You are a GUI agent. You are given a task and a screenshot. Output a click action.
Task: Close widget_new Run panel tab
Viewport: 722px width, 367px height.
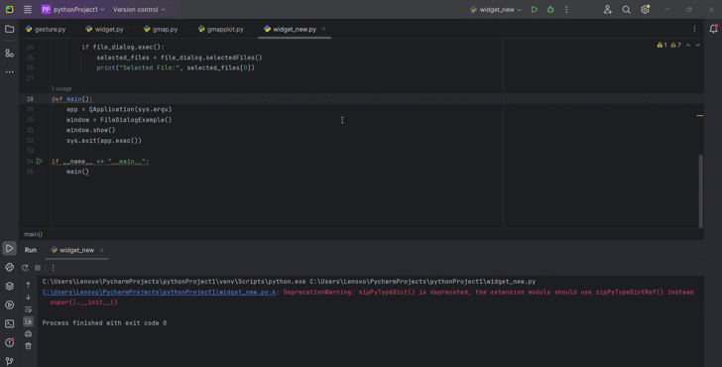pos(101,250)
